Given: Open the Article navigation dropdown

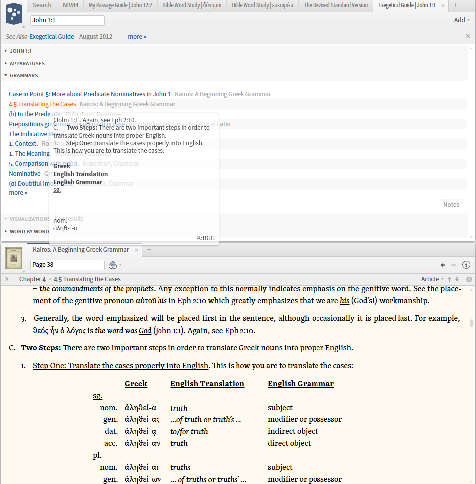Looking at the screenshot, I should coord(432,279).
